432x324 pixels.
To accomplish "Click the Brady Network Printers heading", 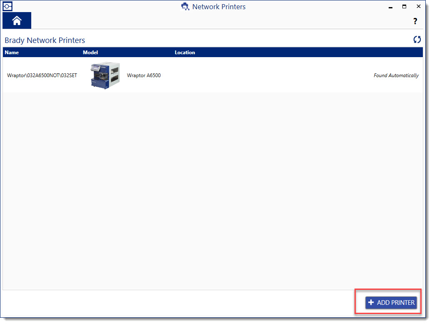I will point(45,40).
